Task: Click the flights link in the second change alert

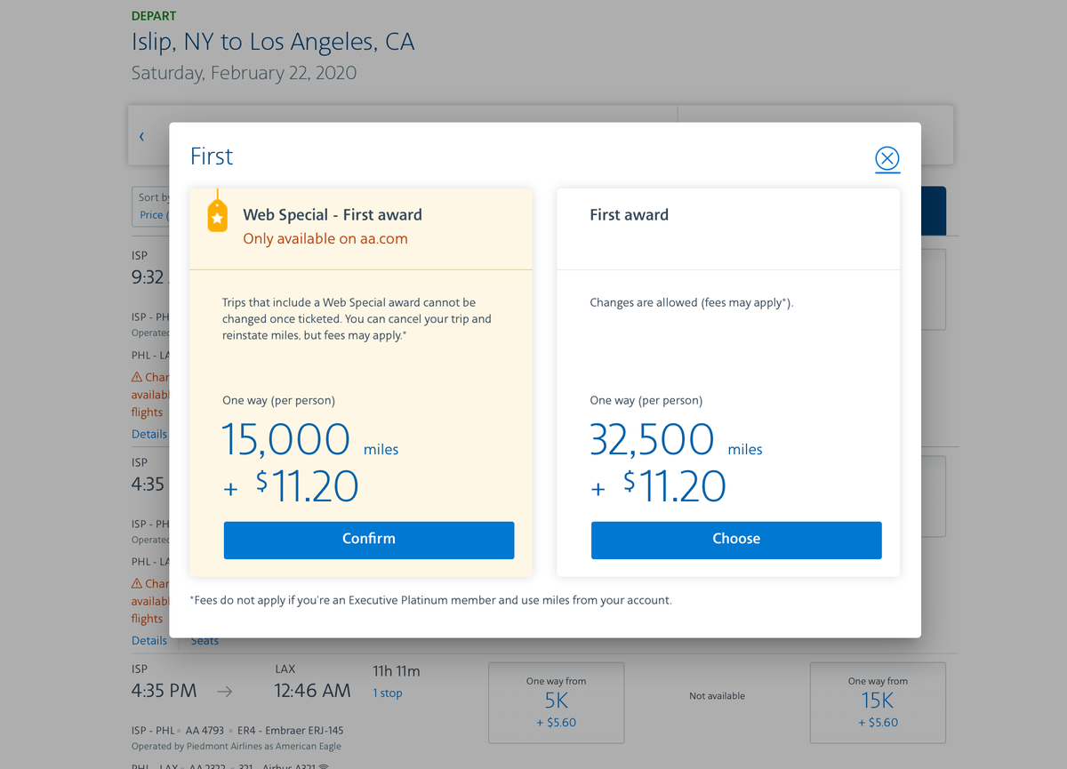Action: click(x=147, y=618)
